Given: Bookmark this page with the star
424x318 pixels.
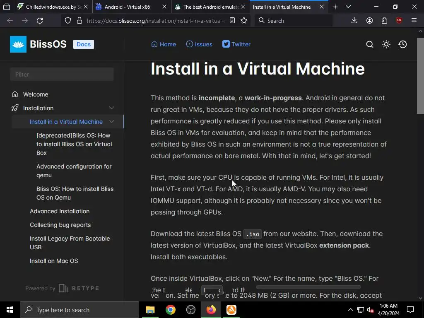Looking at the screenshot, I should [244, 21].
